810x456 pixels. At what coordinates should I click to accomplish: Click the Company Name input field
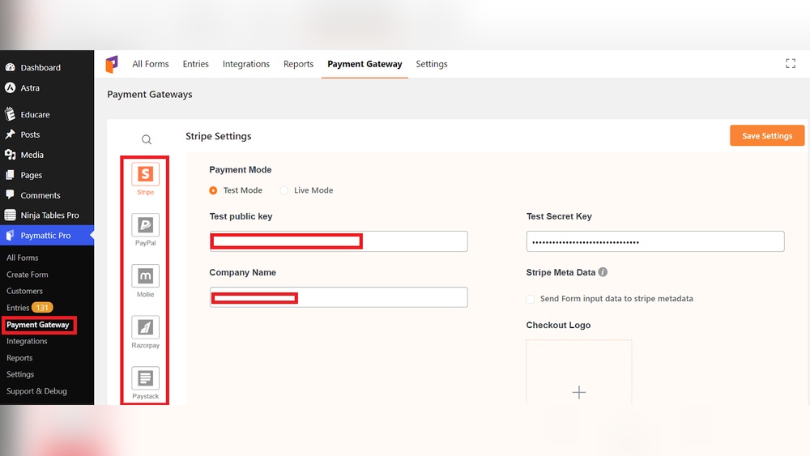339,297
